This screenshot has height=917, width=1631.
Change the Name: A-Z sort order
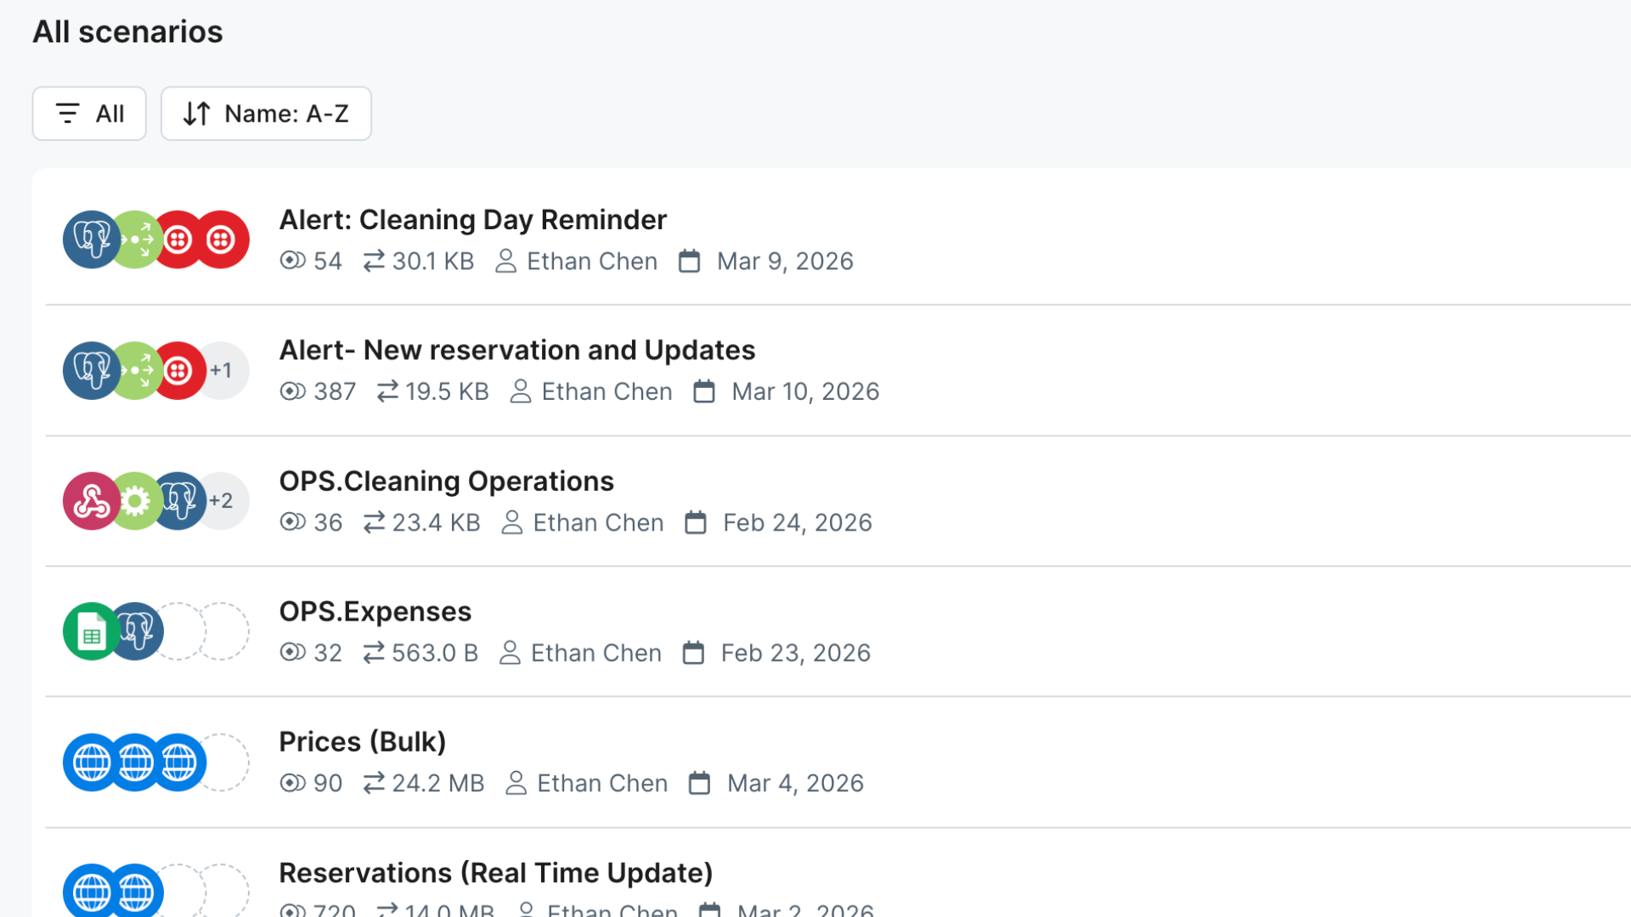click(266, 113)
